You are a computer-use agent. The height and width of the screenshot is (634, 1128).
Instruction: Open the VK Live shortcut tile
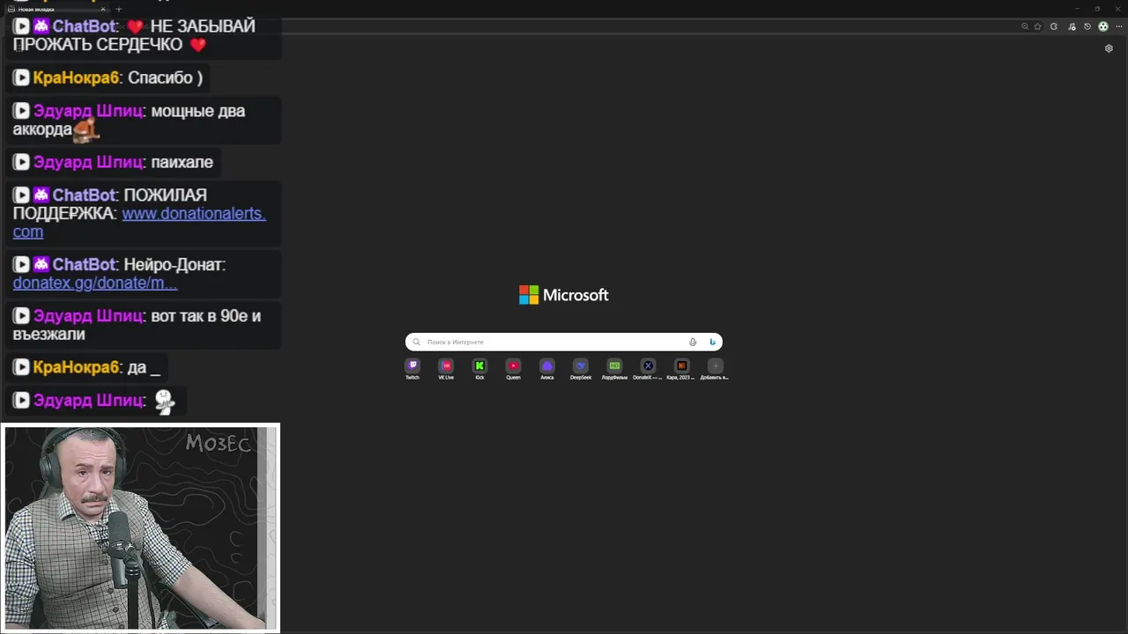pyautogui.click(x=446, y=368)
